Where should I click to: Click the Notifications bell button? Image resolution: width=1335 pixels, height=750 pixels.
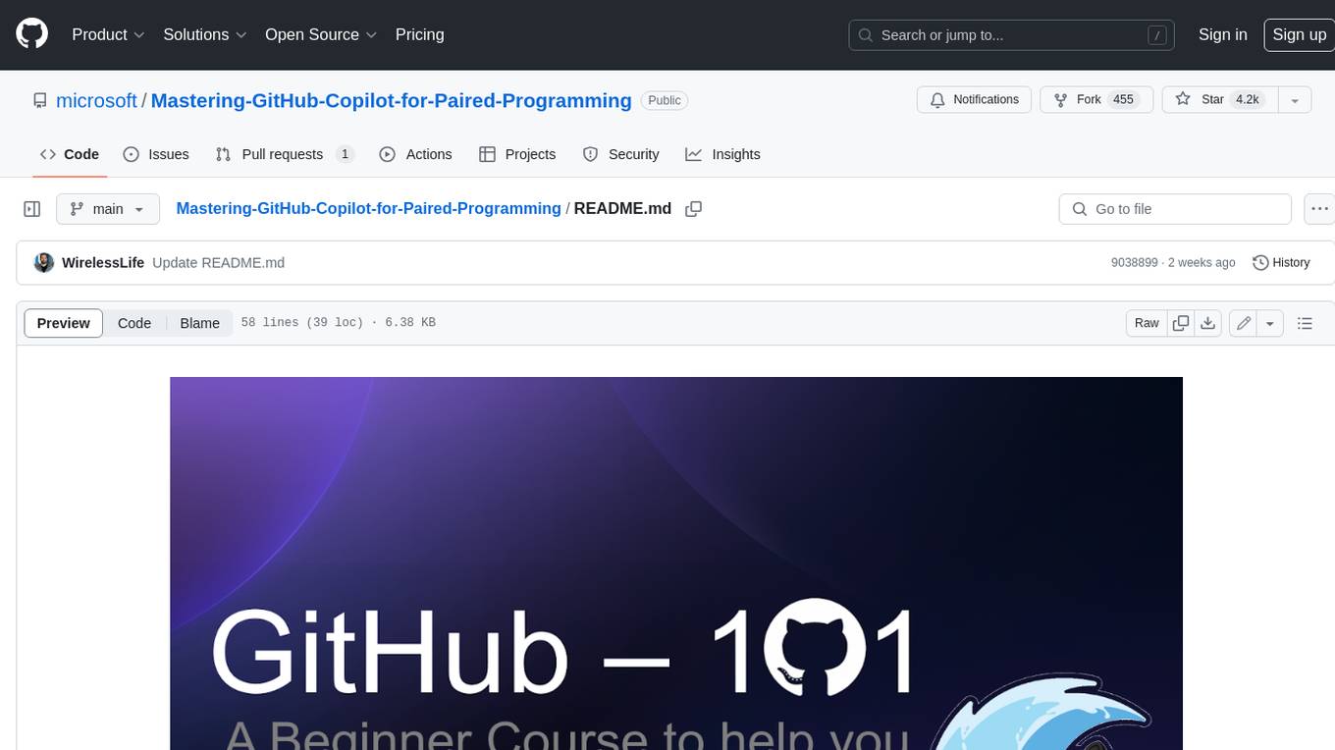pos(975,100)
